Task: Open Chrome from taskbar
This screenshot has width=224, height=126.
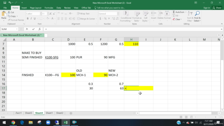Action: click(13, 122)
